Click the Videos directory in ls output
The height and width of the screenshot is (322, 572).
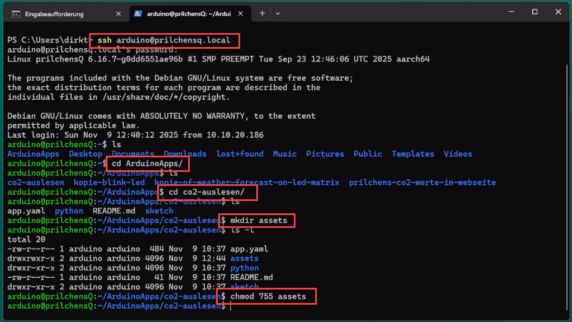pyautogui.click(x=458, y=154)
